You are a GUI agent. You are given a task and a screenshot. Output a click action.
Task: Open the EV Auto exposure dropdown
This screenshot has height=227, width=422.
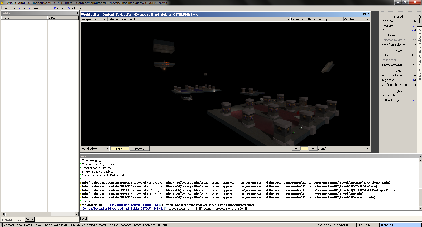(303, 19)
